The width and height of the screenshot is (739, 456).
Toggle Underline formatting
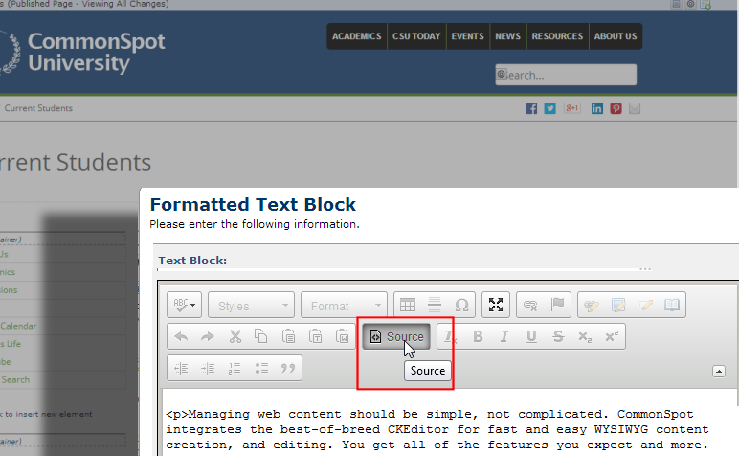[531, 336]
